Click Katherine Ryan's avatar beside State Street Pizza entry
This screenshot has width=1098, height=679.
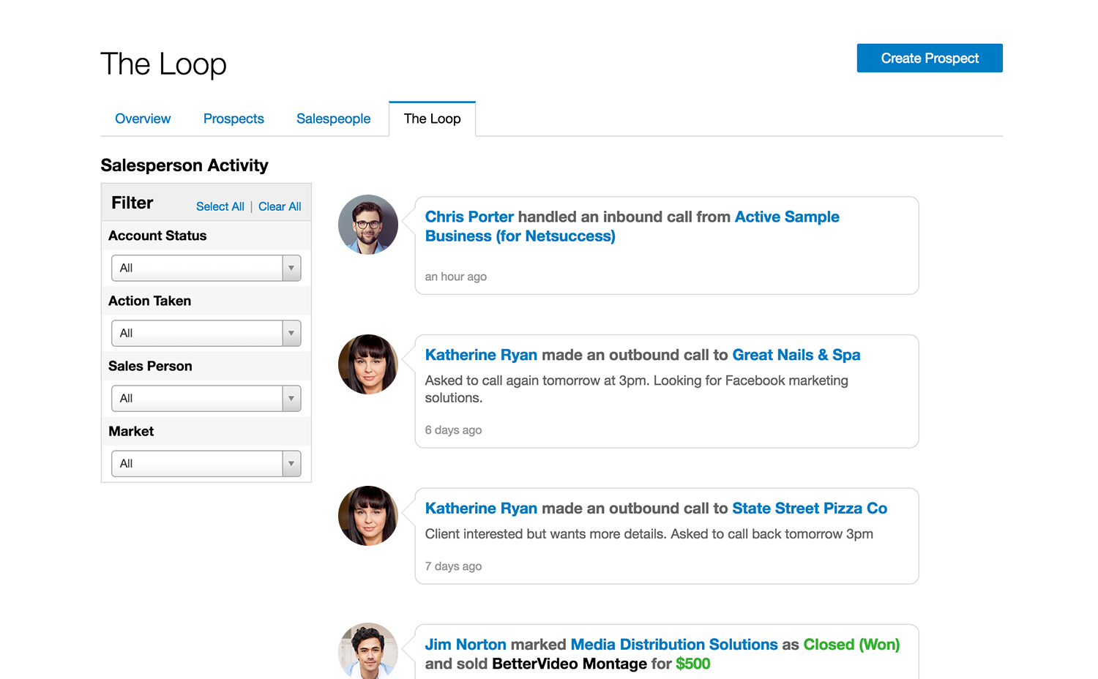(368, 516)
